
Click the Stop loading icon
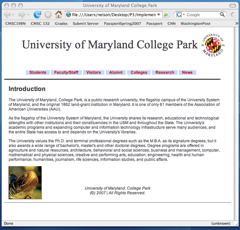[x=48, y=15]
